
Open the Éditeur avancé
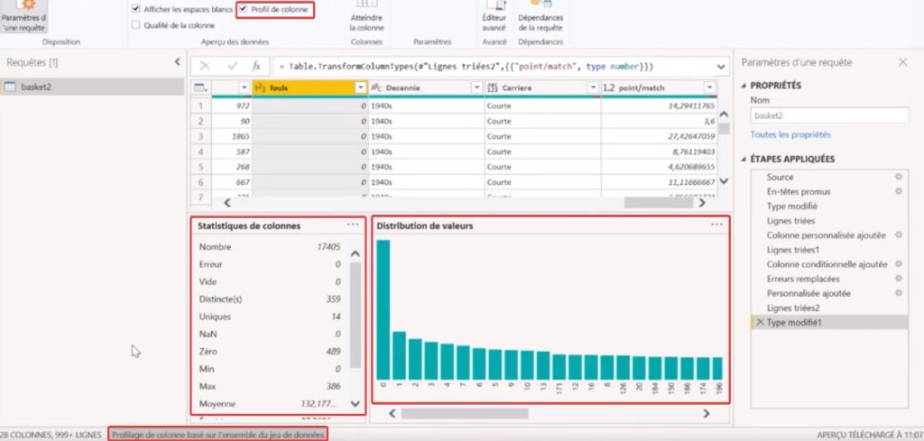coord(494,16)
